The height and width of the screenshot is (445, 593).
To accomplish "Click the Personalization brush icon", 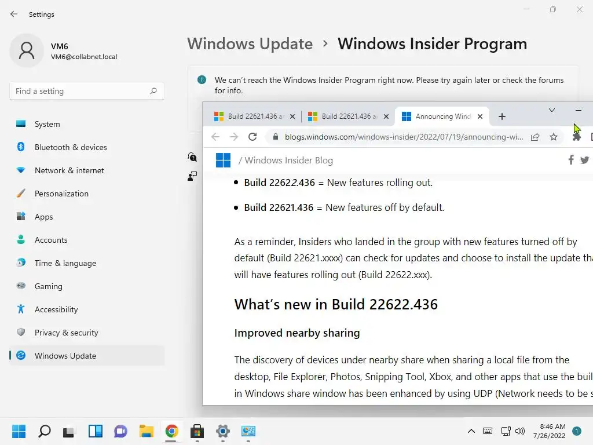I will pos(21,194).
